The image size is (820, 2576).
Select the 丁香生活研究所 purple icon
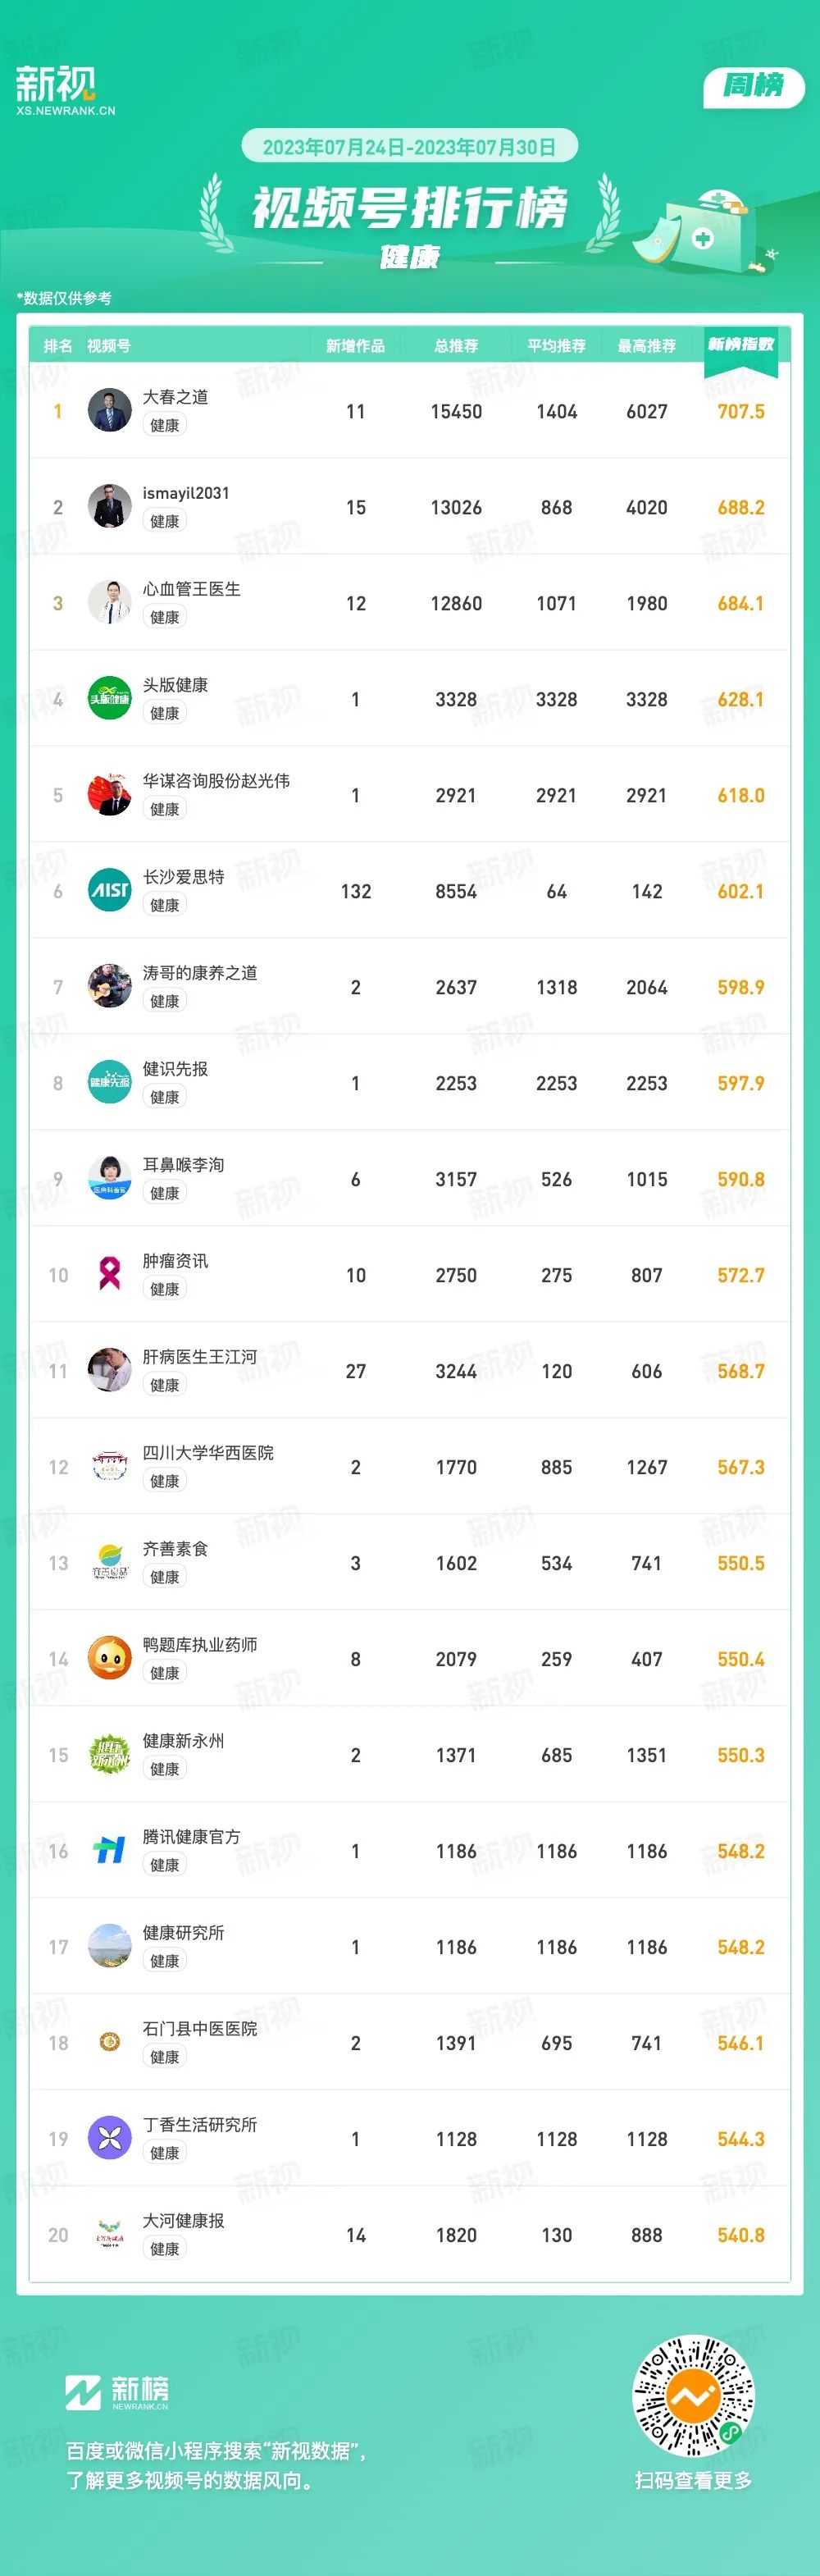click(110, 2138)
